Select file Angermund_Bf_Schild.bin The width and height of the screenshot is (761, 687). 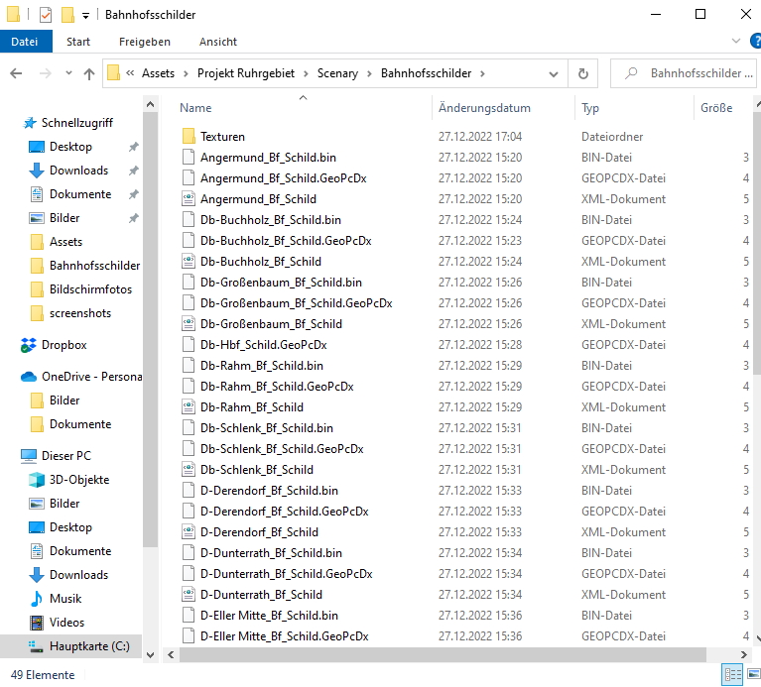click(x=268, y=157)
